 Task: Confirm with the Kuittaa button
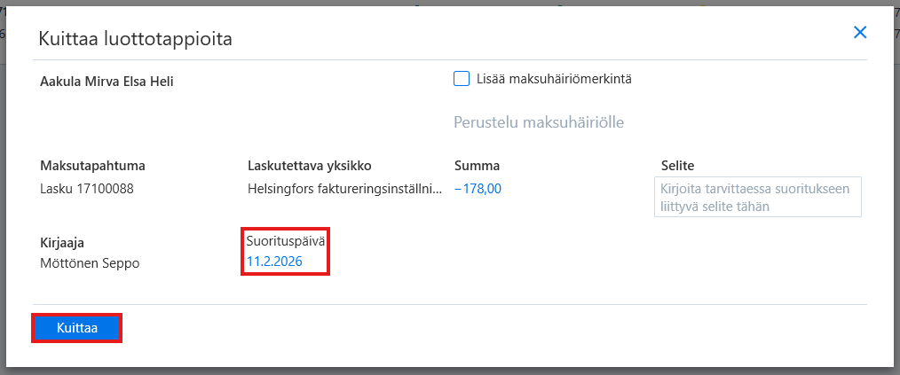pyautogui.click(x=77, y=329)
